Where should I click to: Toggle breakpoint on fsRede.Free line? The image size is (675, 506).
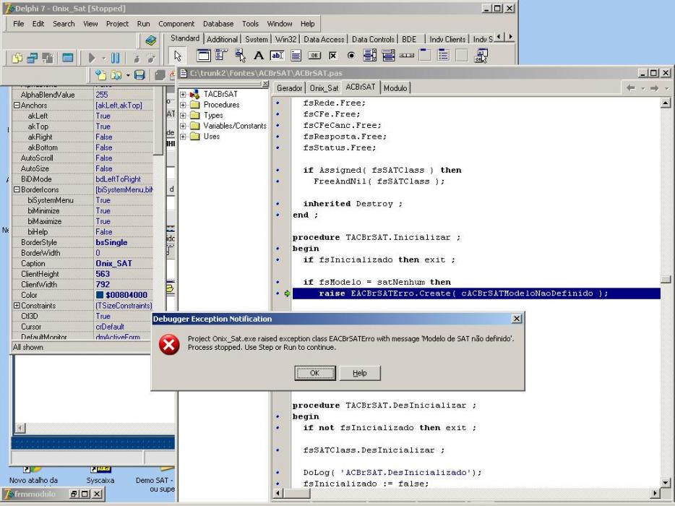[278, 103]
